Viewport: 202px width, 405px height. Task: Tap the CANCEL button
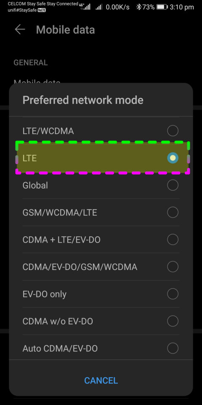coord(101,381)
